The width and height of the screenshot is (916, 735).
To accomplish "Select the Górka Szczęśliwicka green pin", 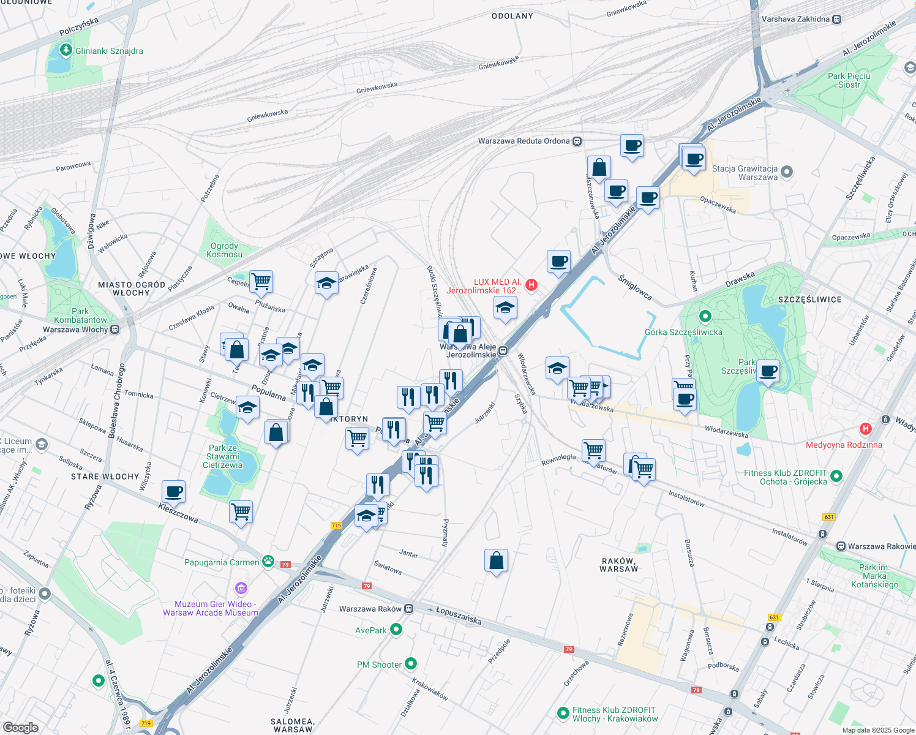I will click(705, 317).
